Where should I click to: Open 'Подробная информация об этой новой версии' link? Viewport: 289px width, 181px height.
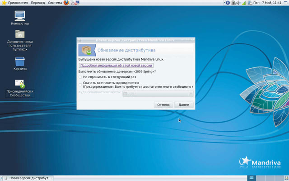(116, 65)
